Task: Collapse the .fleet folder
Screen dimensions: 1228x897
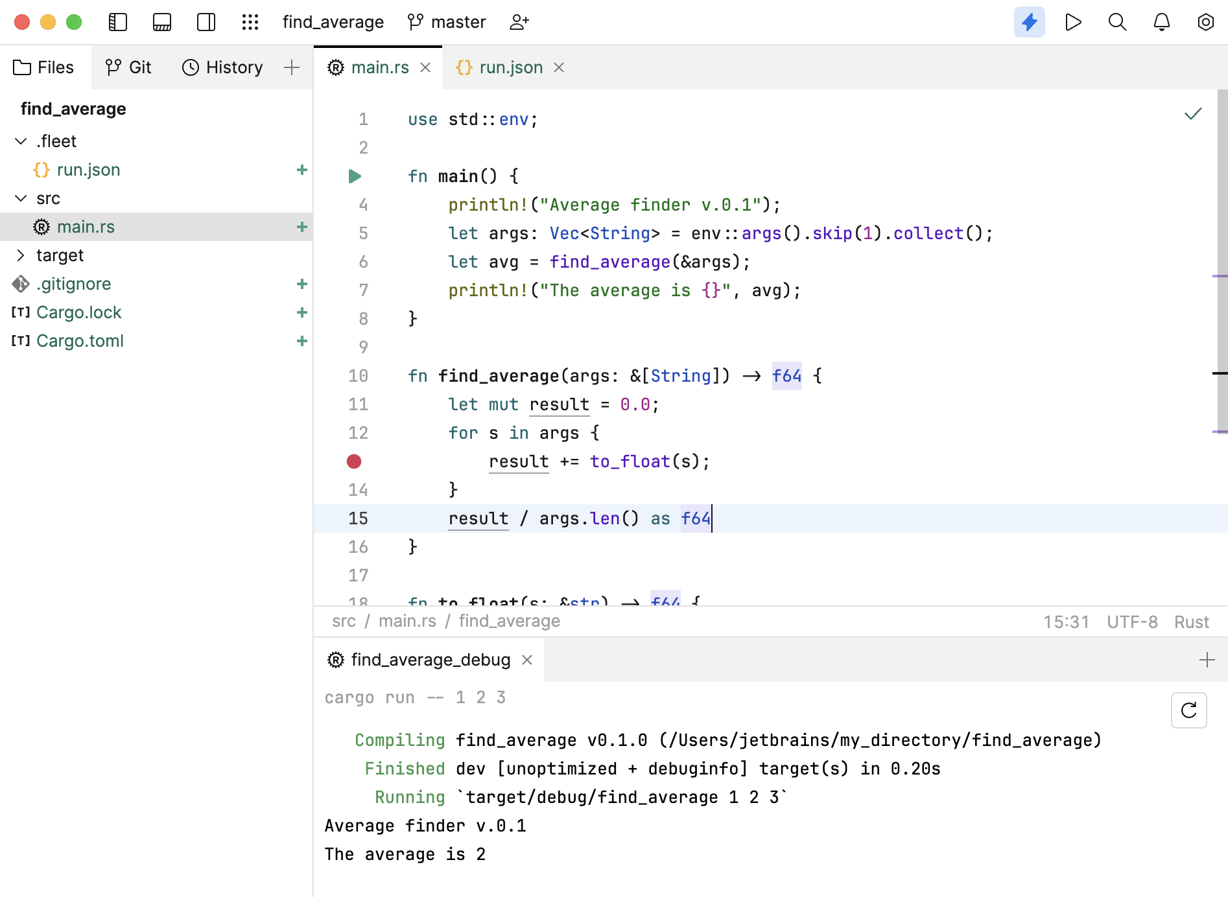Action: pyautogui.click(x=21, y=141)
